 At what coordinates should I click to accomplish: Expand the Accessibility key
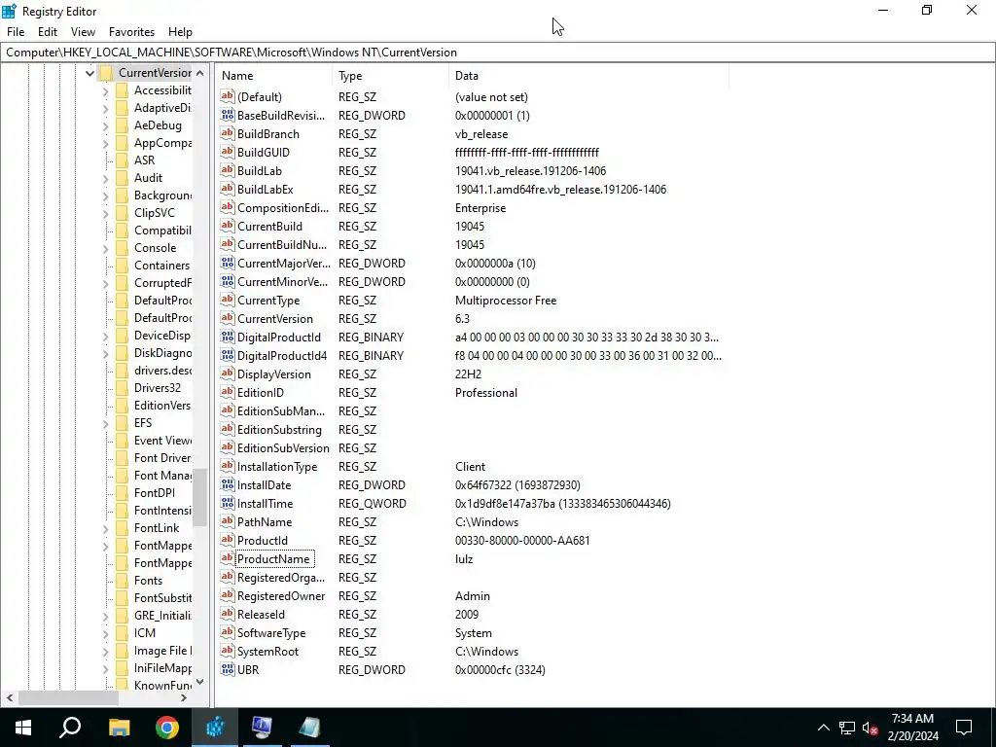click(x=105, y=91)
